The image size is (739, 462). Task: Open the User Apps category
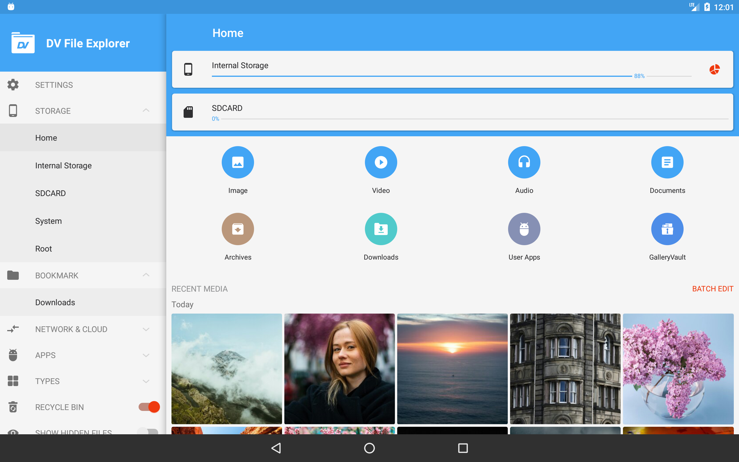[x=524, y=229]
